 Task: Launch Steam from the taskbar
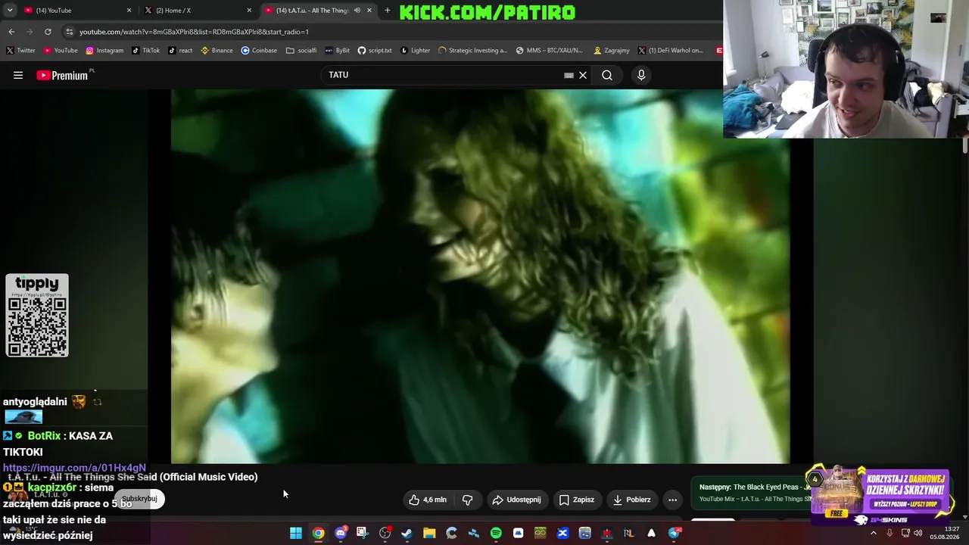pos(407,533)
